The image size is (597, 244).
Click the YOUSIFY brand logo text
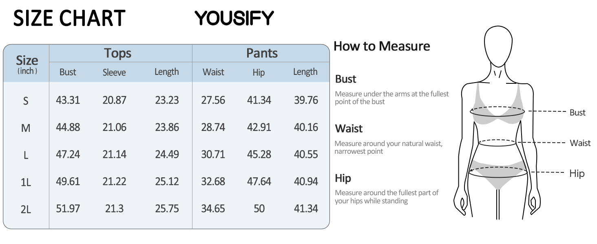pos(234,18)
